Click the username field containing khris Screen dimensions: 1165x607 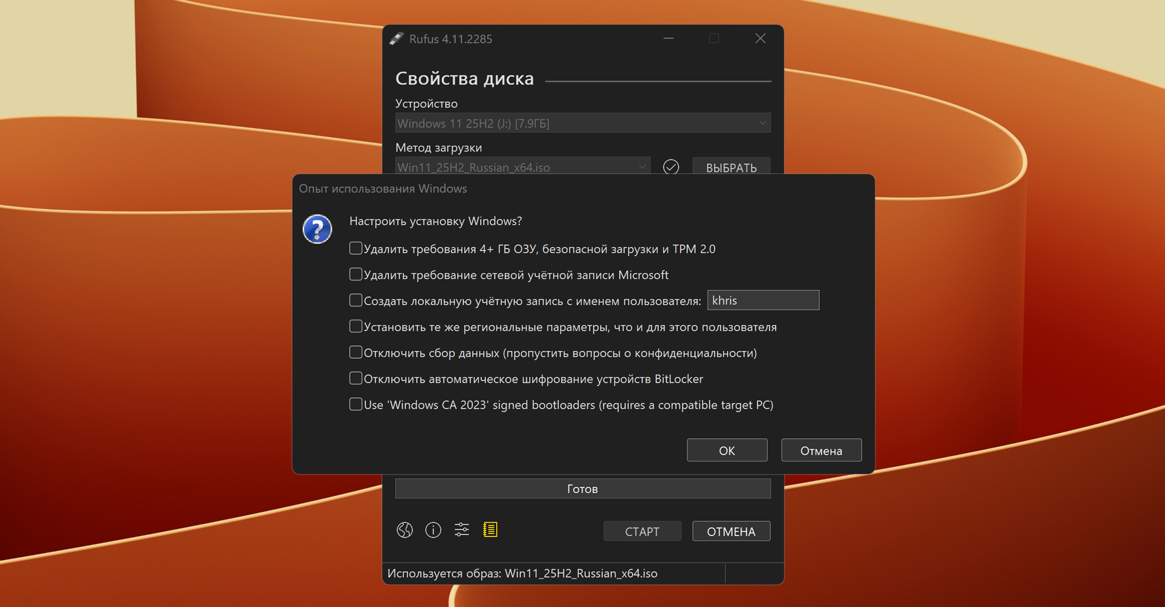(763, 300)
